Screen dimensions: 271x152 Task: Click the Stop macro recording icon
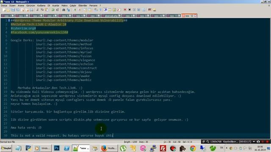click(x=130, y=10)
